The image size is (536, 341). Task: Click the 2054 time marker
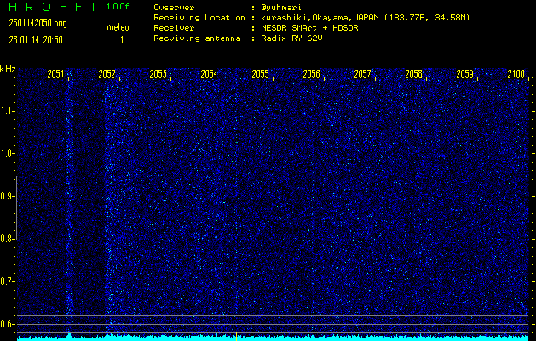(x=209, y=74)
